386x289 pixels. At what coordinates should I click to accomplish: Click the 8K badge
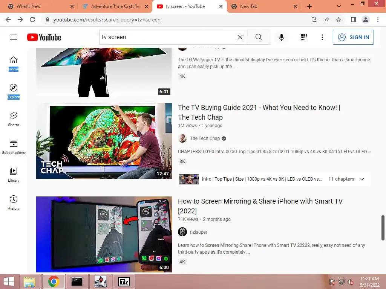click(x=182, y=161)
